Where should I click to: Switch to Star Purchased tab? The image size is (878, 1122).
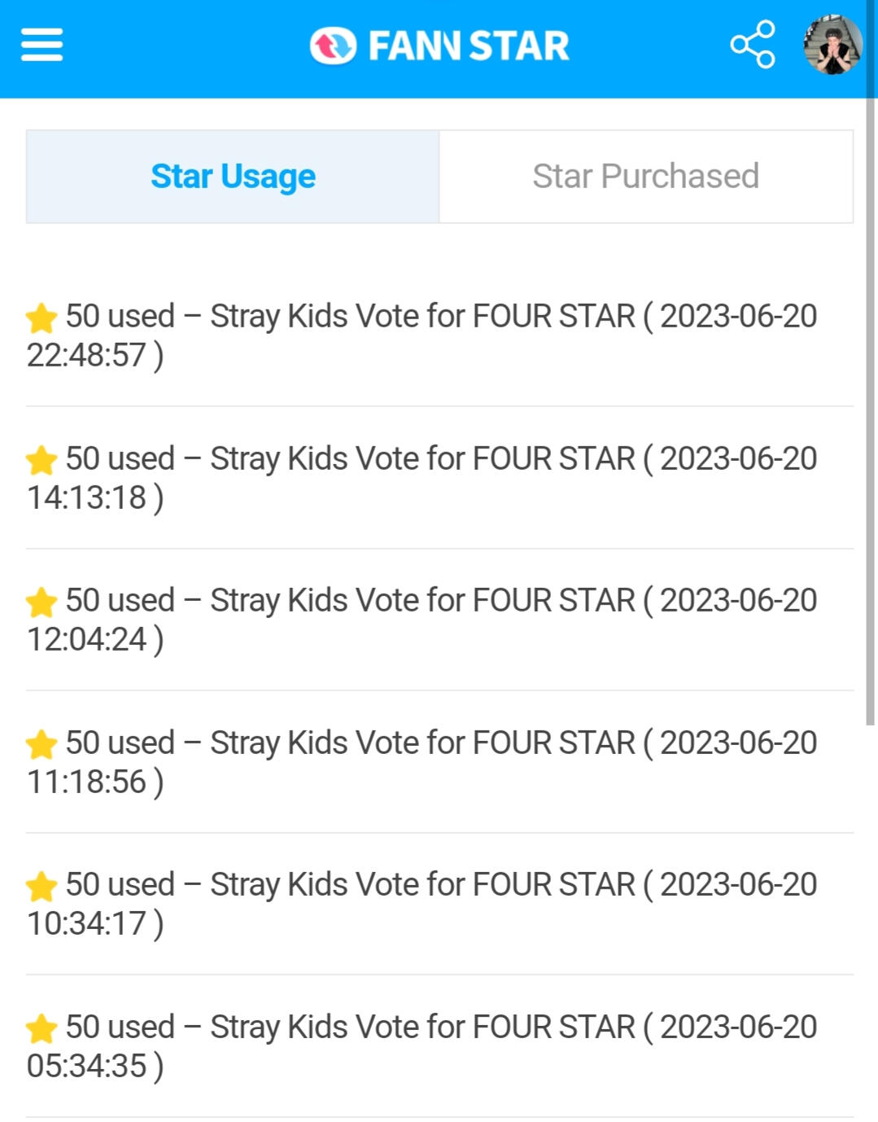click(646, 176)
